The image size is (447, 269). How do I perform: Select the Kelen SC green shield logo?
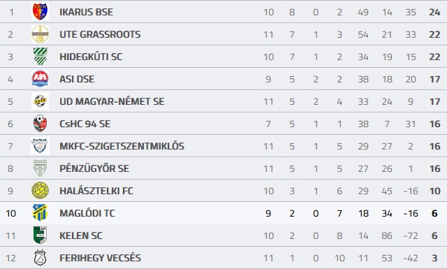pos(40,235)
